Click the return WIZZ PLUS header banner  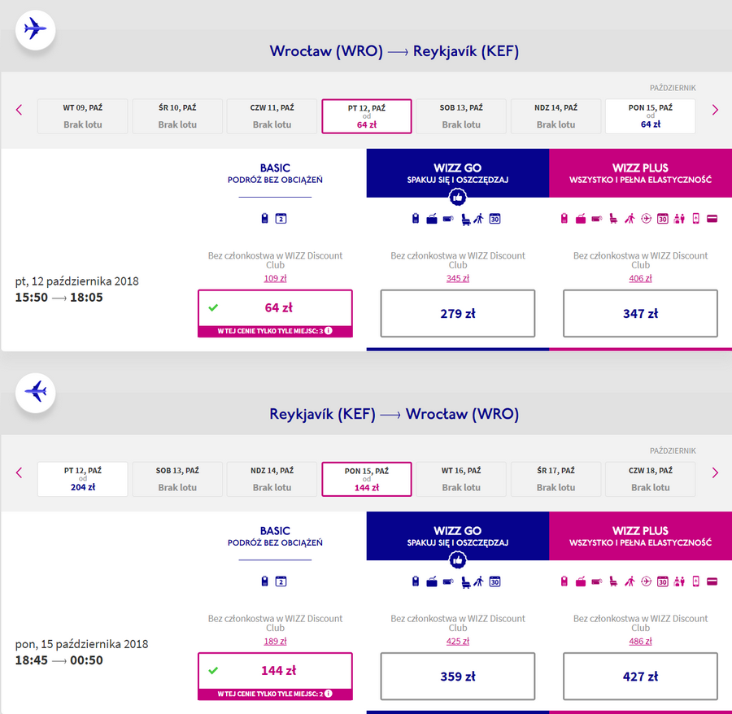click(x=641, y=536)
